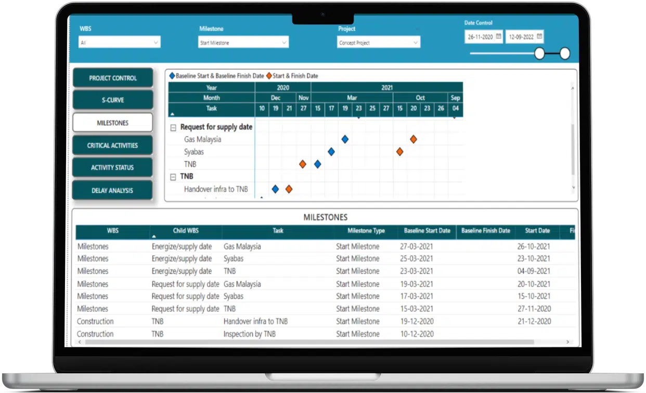The height and width of the screenshot is (393, 646).
Task: Switch to the S-CURVE page
Action: click(113, 100)
